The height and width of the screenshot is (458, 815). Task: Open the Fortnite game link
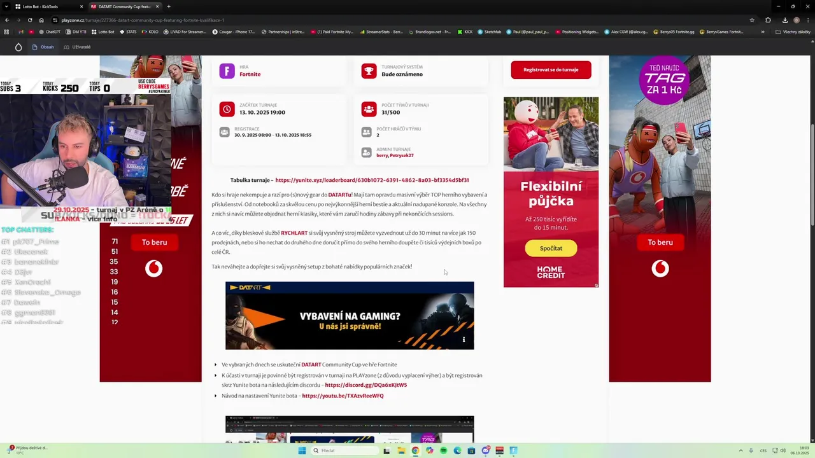tap(250, 74)
